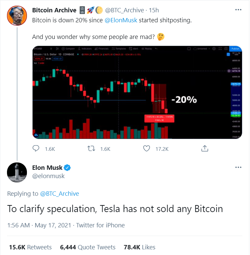Click the @elonmusk handle
The width and height of the screenshot is (250, 255).
pyautogui.click(x=49, y=176)
